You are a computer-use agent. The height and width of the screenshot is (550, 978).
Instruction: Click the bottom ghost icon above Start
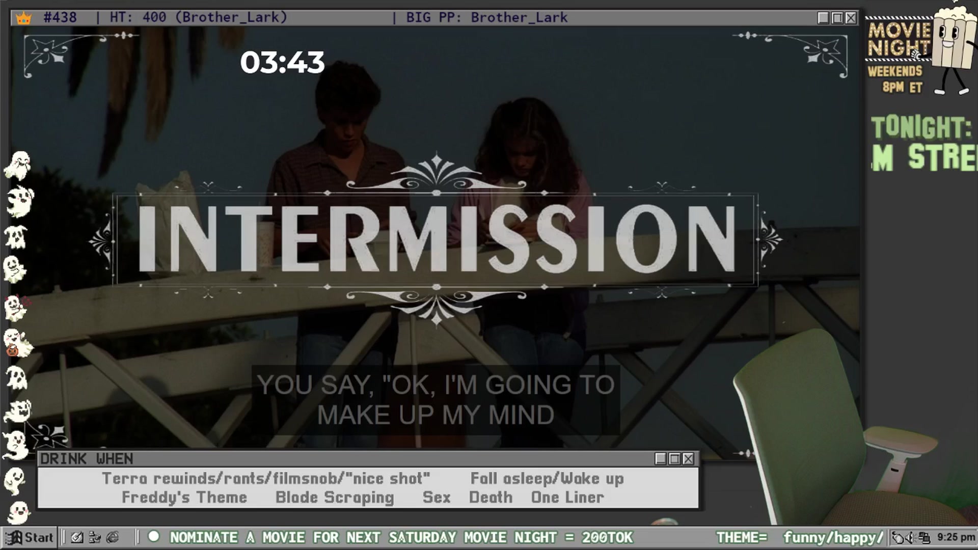click(19, 513)
